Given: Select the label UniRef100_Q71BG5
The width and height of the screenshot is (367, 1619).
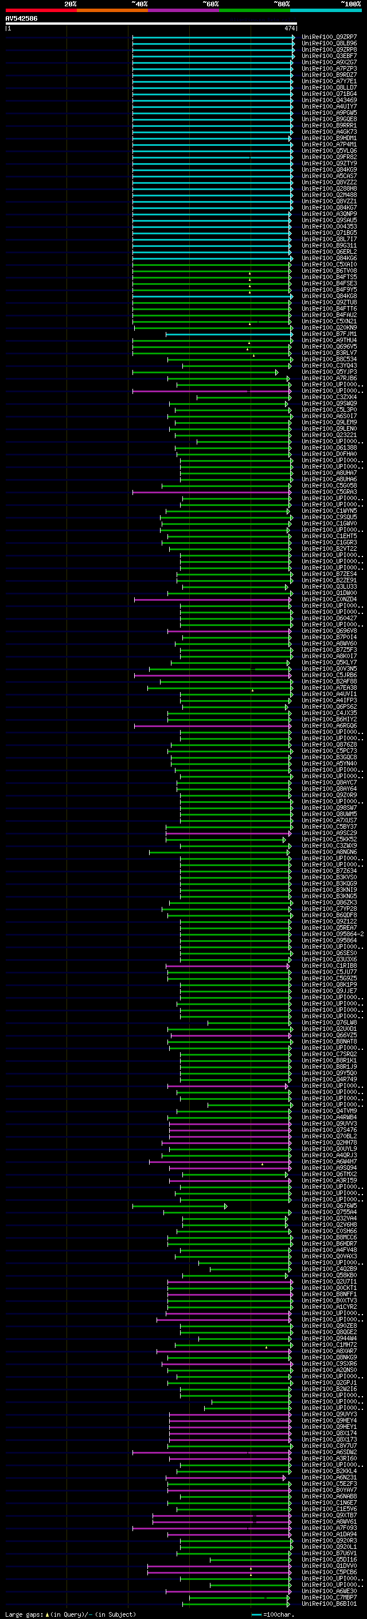Looking at the screenshot, I should point(329,233).
